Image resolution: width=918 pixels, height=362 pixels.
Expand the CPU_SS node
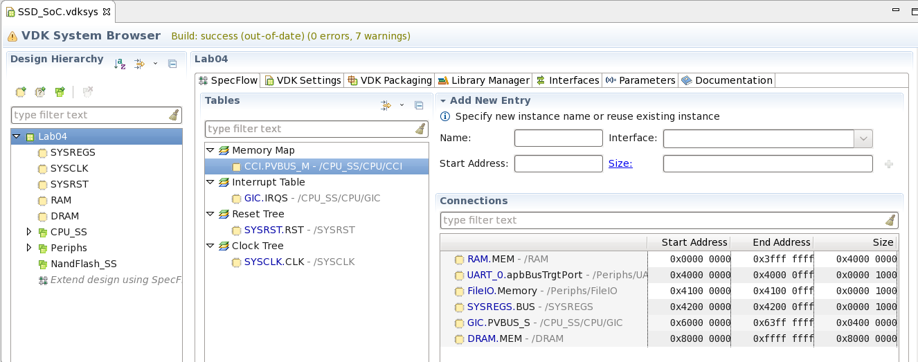click(29, 232)
